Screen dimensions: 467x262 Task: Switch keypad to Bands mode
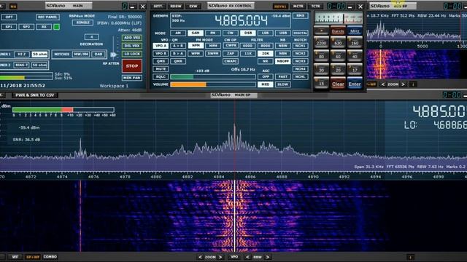tap(338, 31)
